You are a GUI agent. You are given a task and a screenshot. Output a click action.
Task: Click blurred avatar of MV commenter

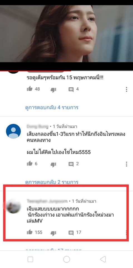[13, 206]
